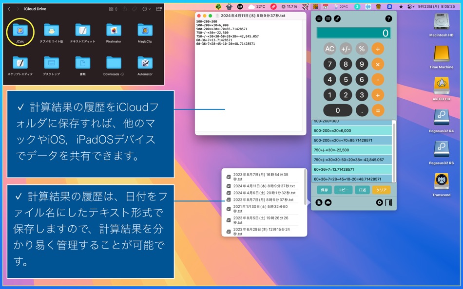
Task: Open the あ input source menu
Action: [389, 6]
